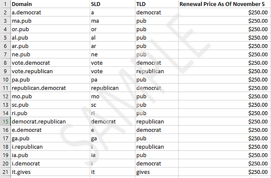Select row header 1
This screenshot has width=271, height=178.
pos(5,4)
